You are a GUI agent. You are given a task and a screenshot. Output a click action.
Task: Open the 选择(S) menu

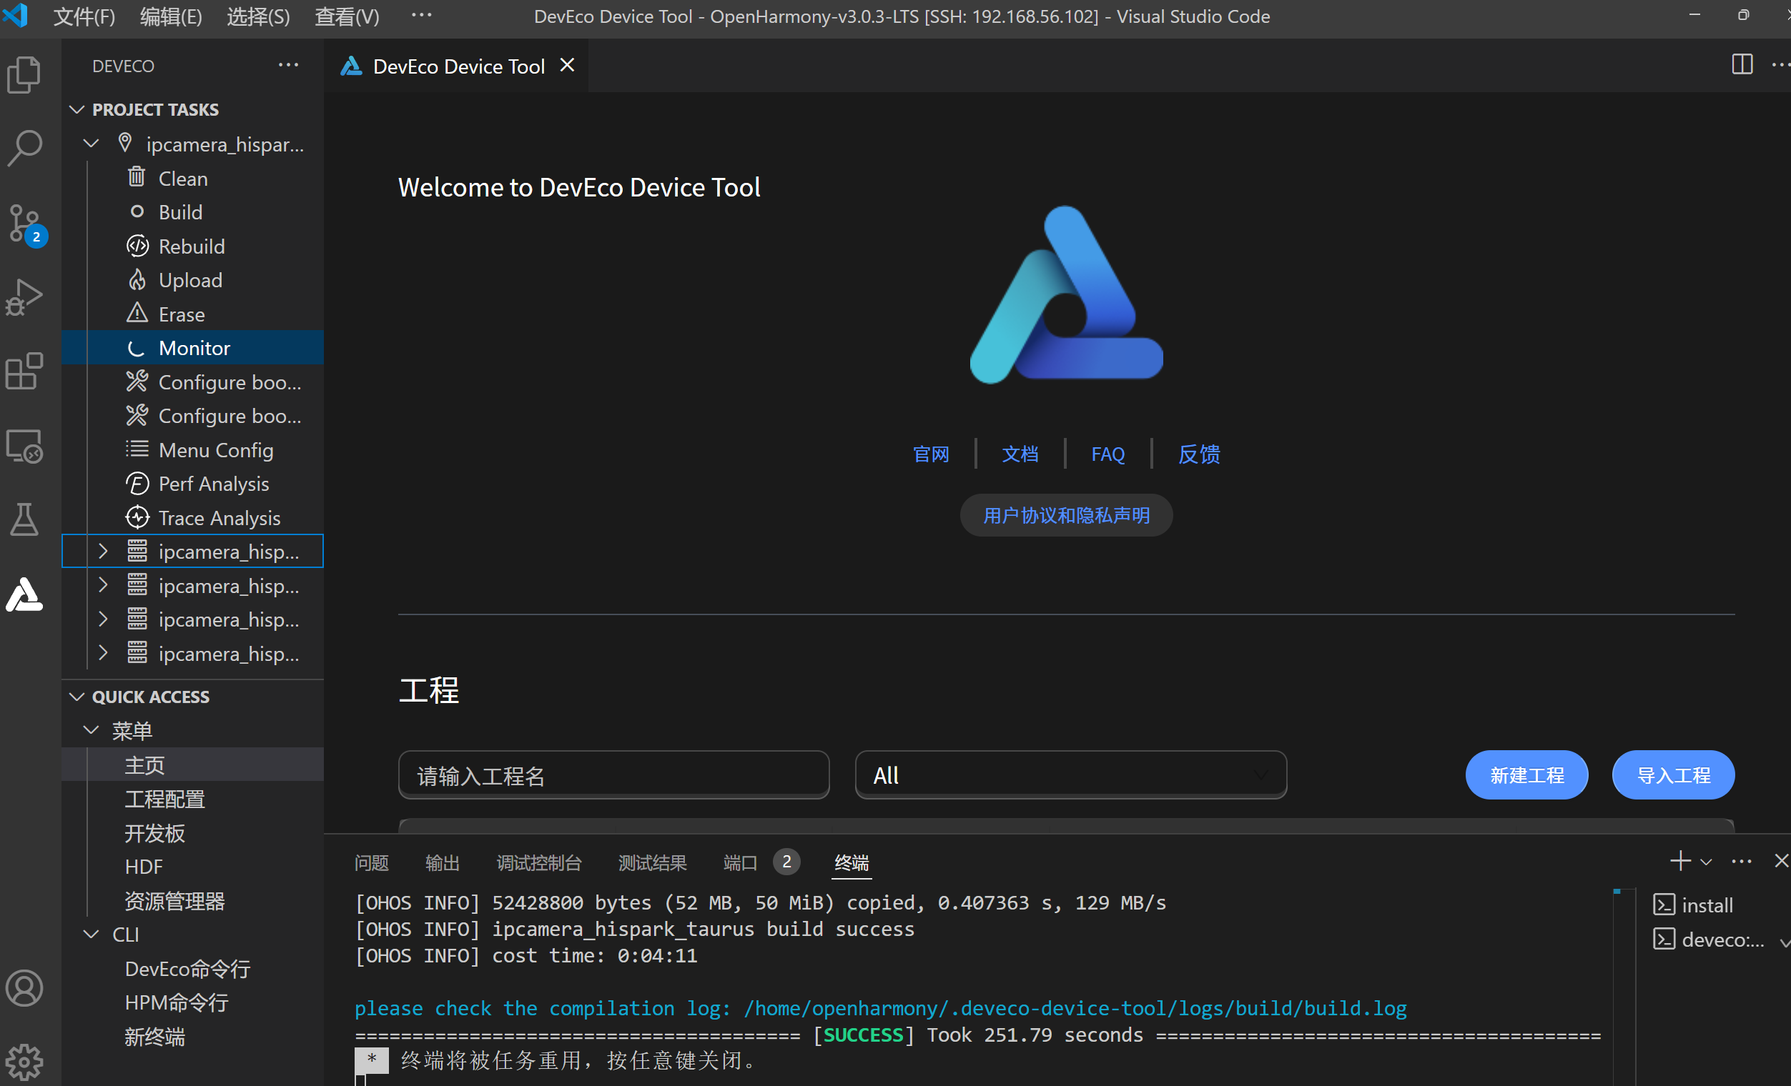coord(258,16)
